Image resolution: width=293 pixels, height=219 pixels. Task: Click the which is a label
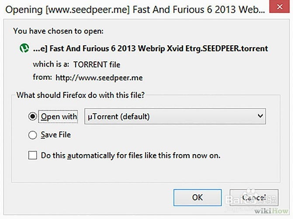pyautogui.click(x=51, y=64)
